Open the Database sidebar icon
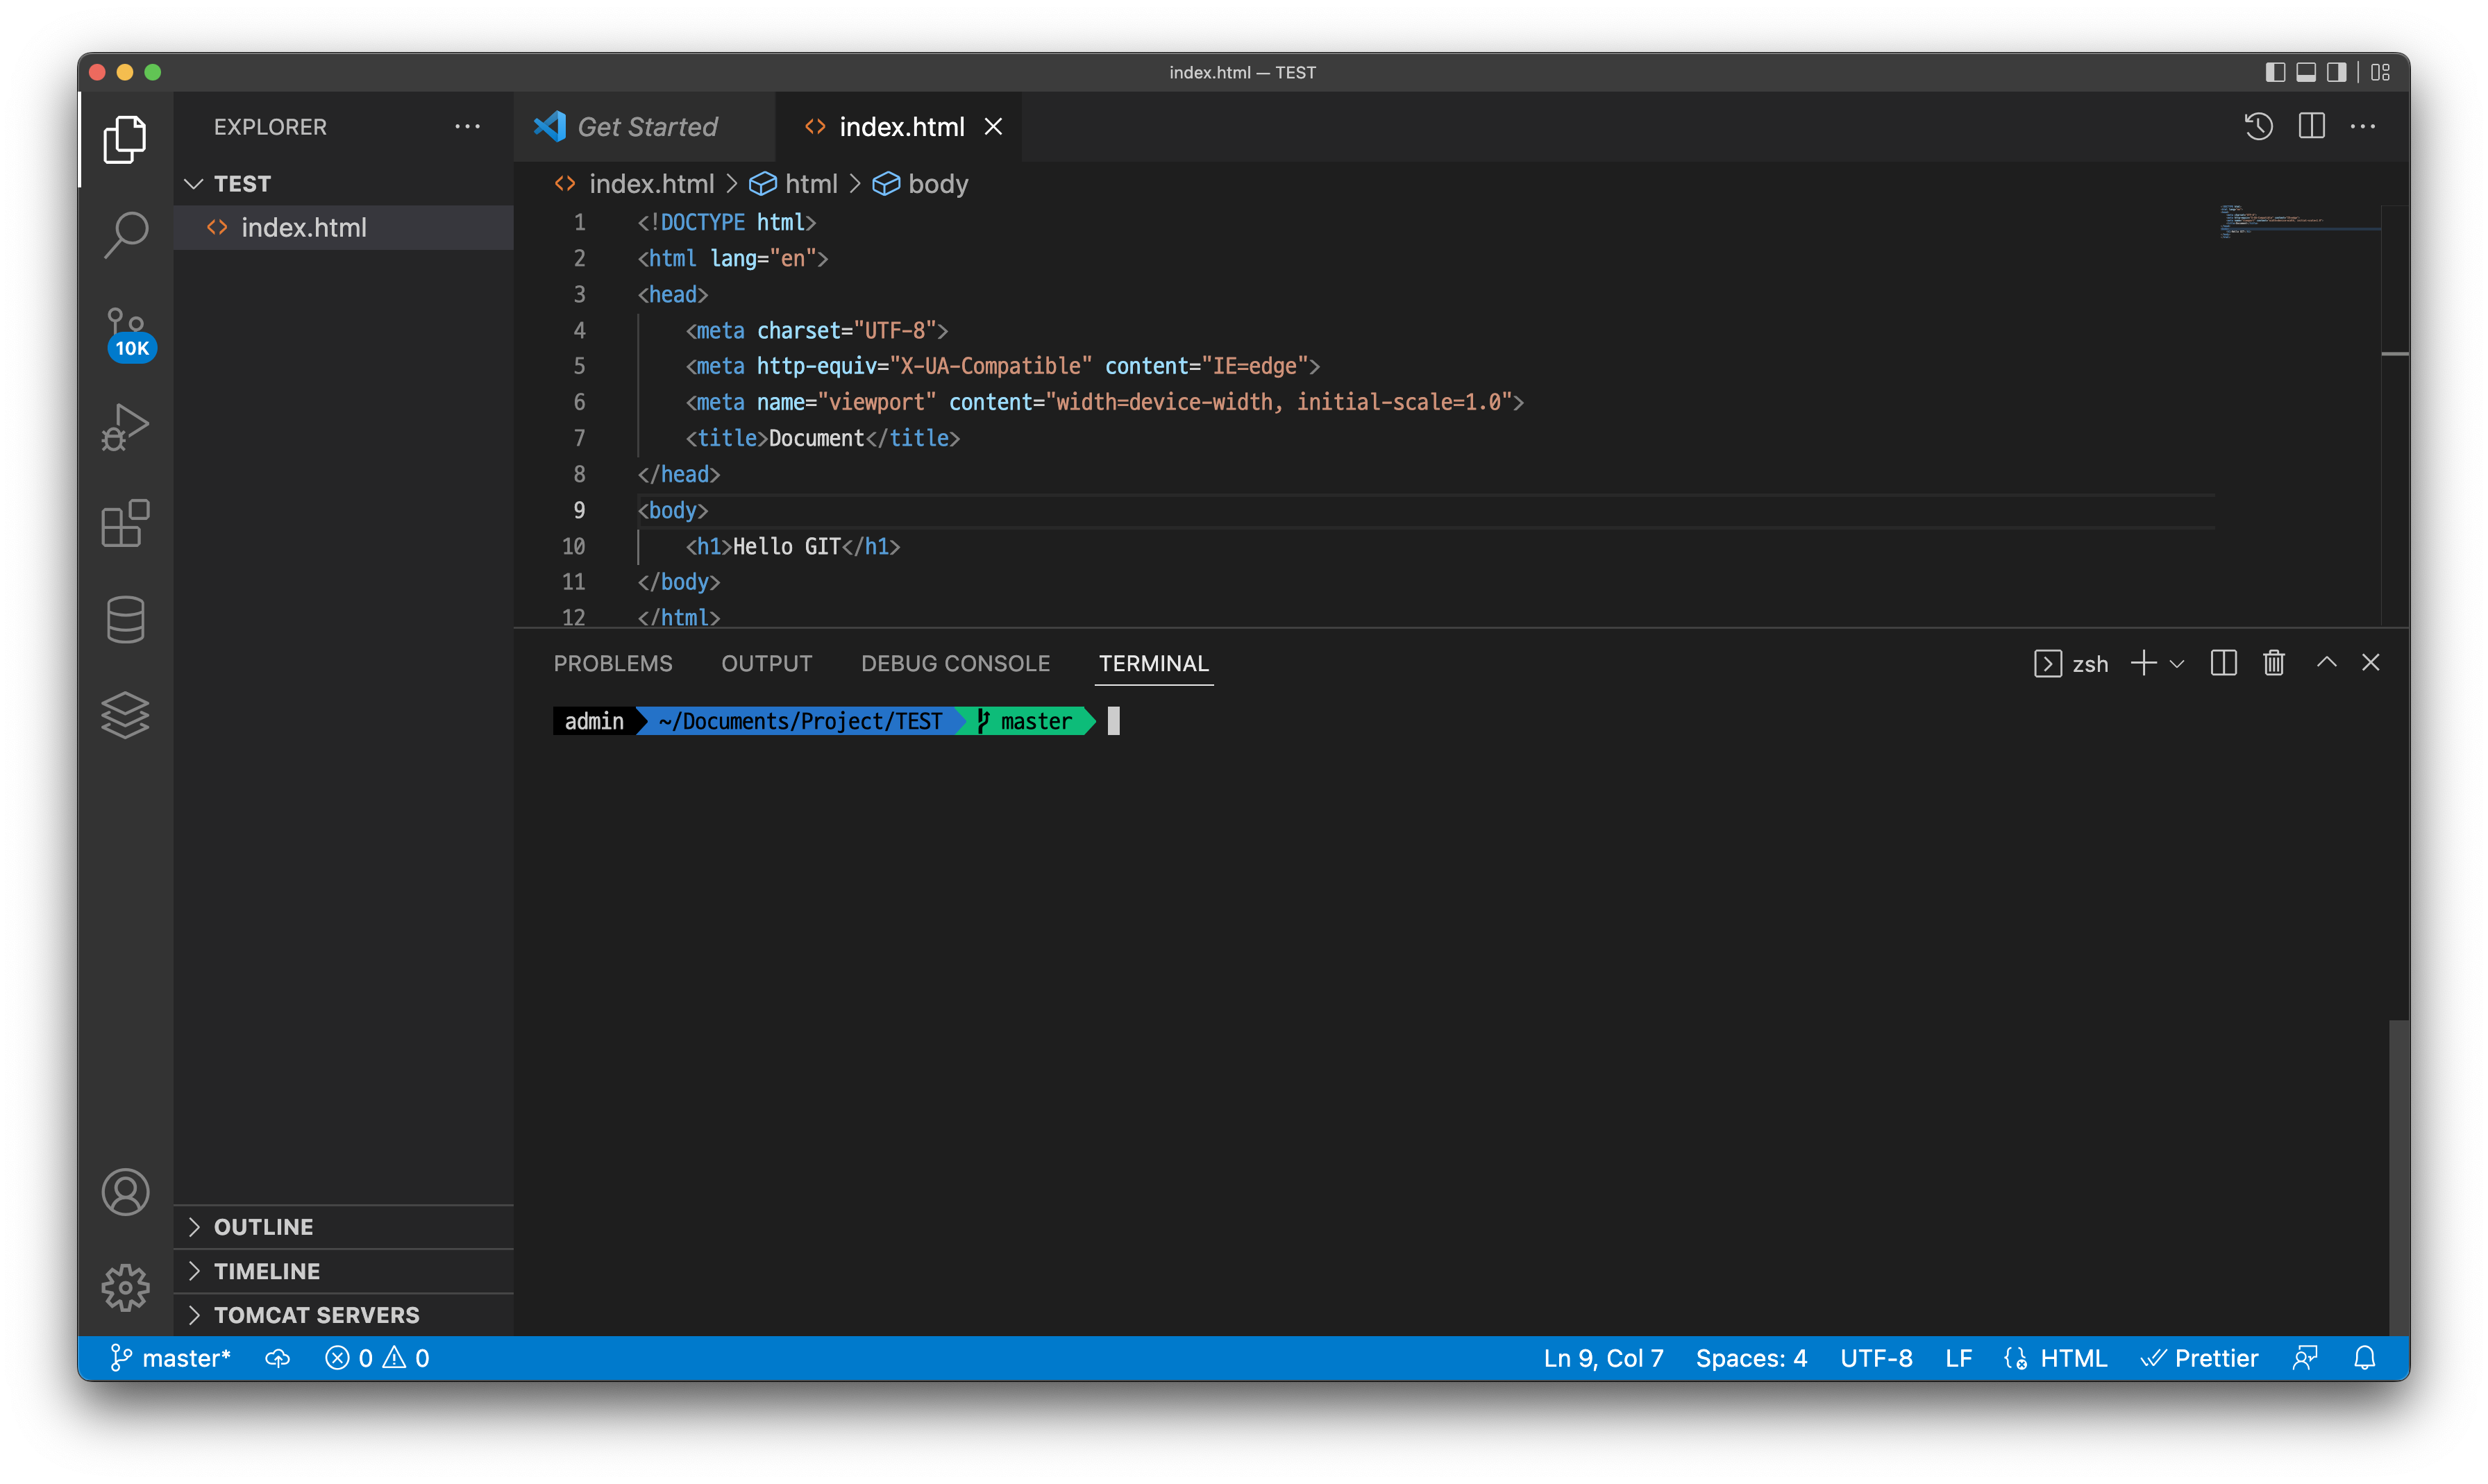This screenshot has height=1484, width=2488. click(125, 619)
